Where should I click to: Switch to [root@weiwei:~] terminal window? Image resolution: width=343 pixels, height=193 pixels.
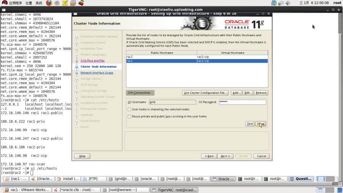tap(125, 190)
